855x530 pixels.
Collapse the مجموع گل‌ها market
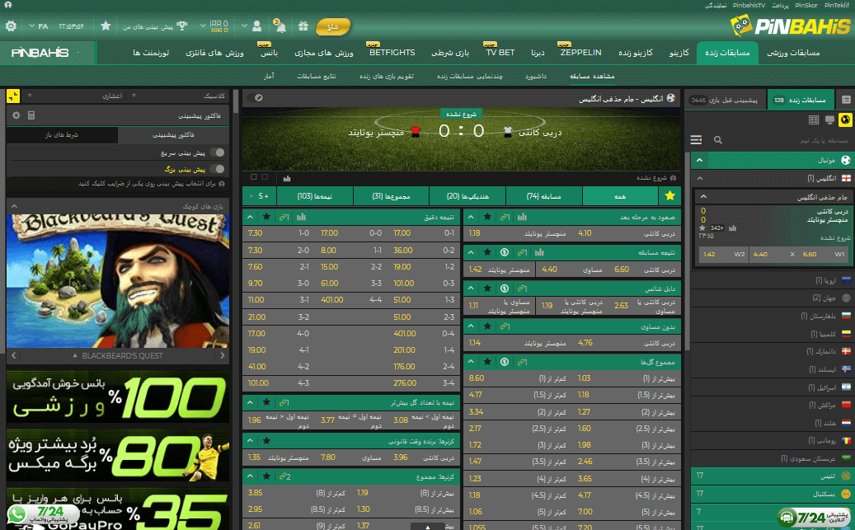471,362
